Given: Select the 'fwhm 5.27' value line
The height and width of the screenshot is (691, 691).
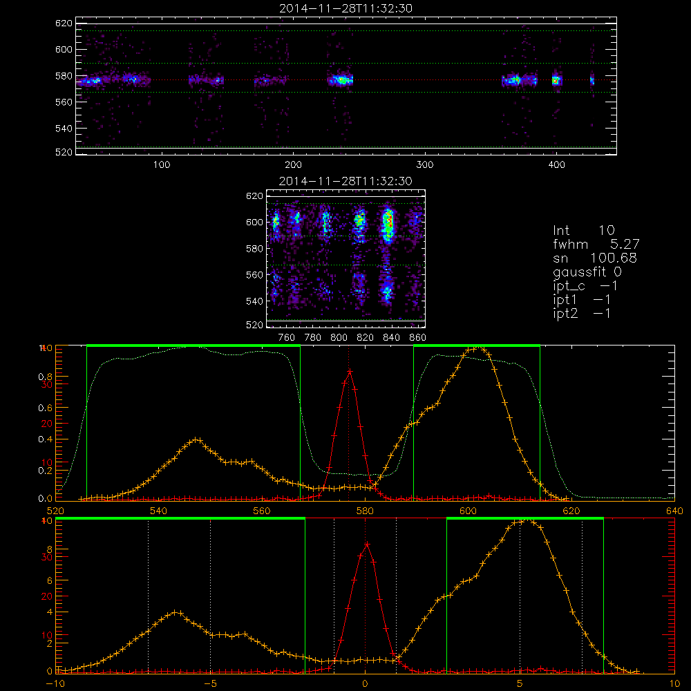Looking at the screenshot, I should pyautogui.click(x=596, y=244).
